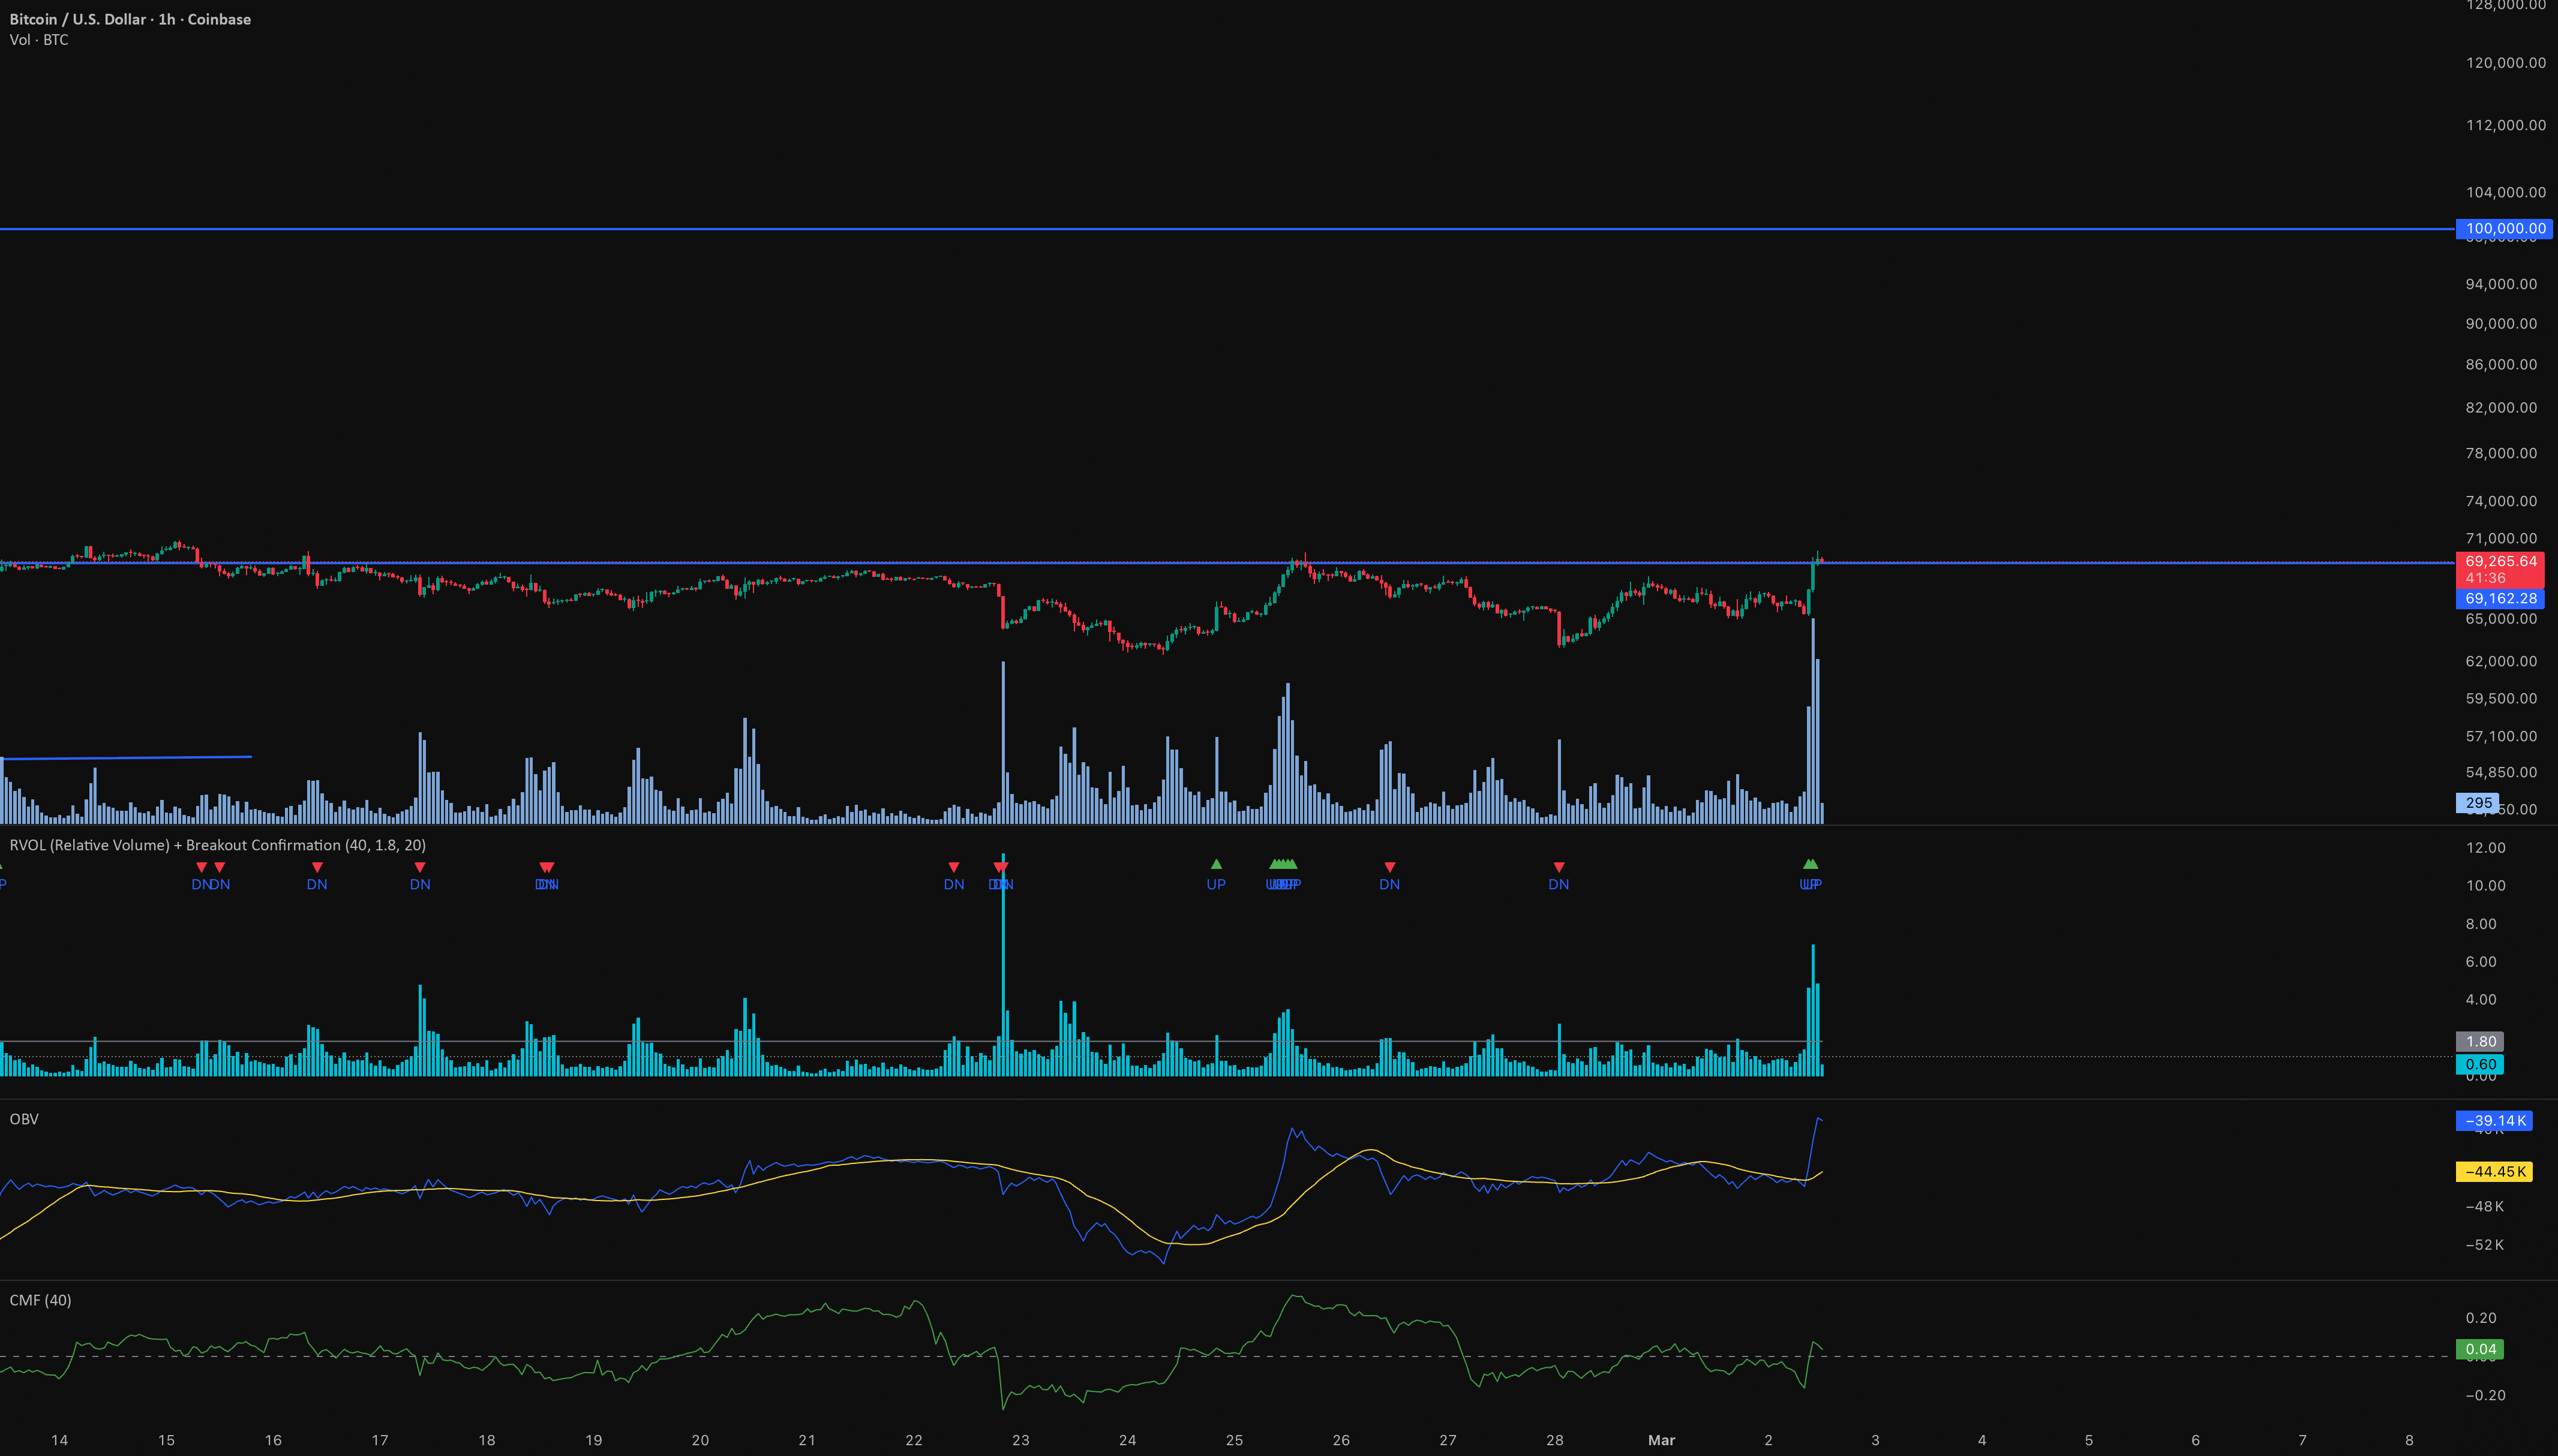Click the 112,000.00 price axis value

click(2506, 125)
